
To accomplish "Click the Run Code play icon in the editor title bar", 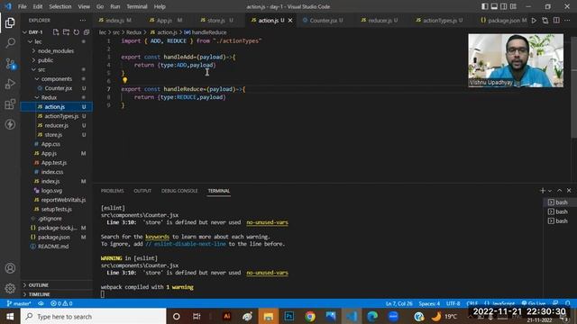I will pyautogui.click(x=534, y=21).
